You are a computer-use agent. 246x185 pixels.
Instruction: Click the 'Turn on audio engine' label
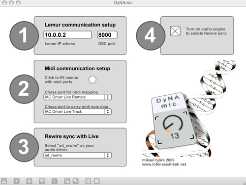[x=206, y=31]
